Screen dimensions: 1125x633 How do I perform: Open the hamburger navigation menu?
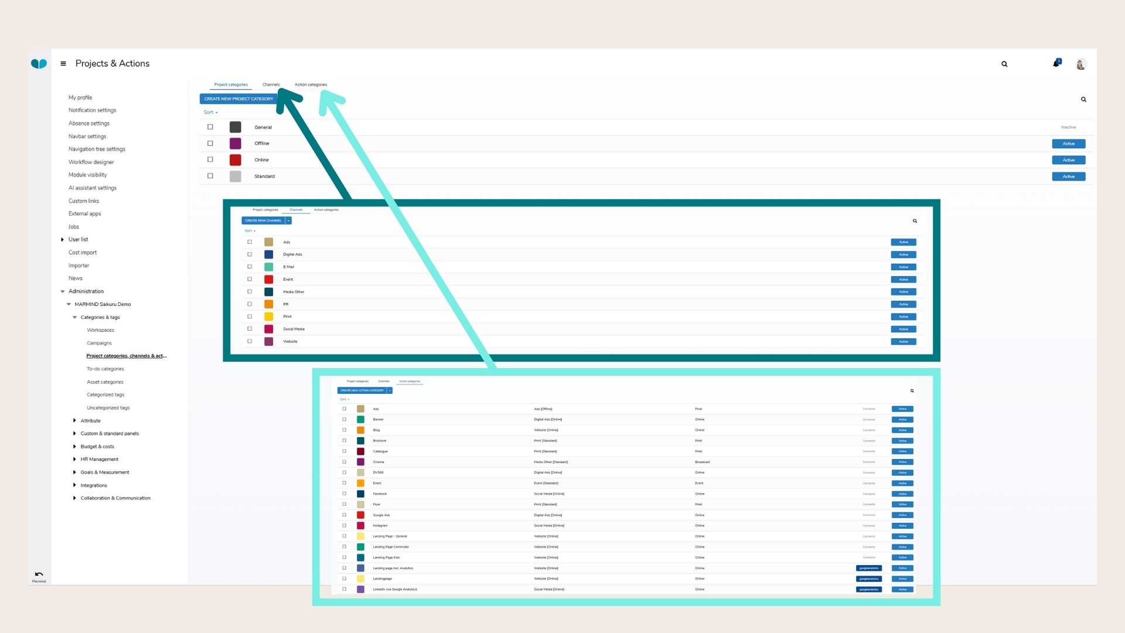pos(63,63)
